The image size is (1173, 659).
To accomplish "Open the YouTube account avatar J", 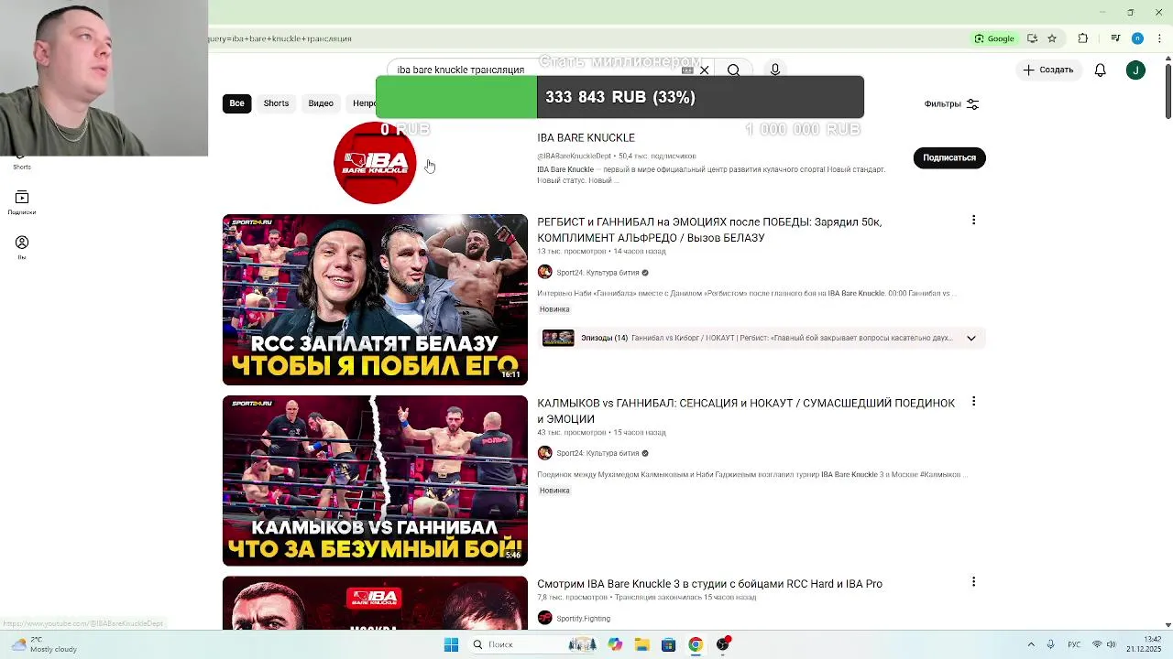I will coord(1135,70).
